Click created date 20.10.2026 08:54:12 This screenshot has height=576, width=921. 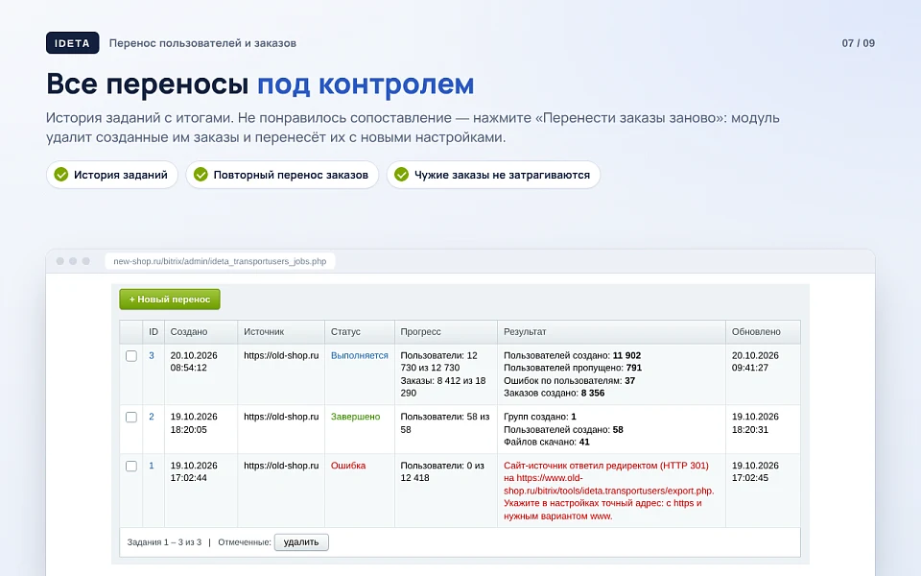(x=194, y=362)
